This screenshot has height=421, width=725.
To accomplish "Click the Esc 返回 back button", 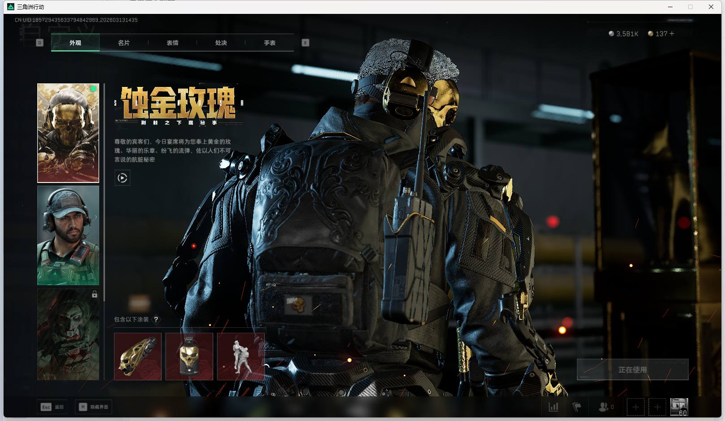I will [52, 407].
